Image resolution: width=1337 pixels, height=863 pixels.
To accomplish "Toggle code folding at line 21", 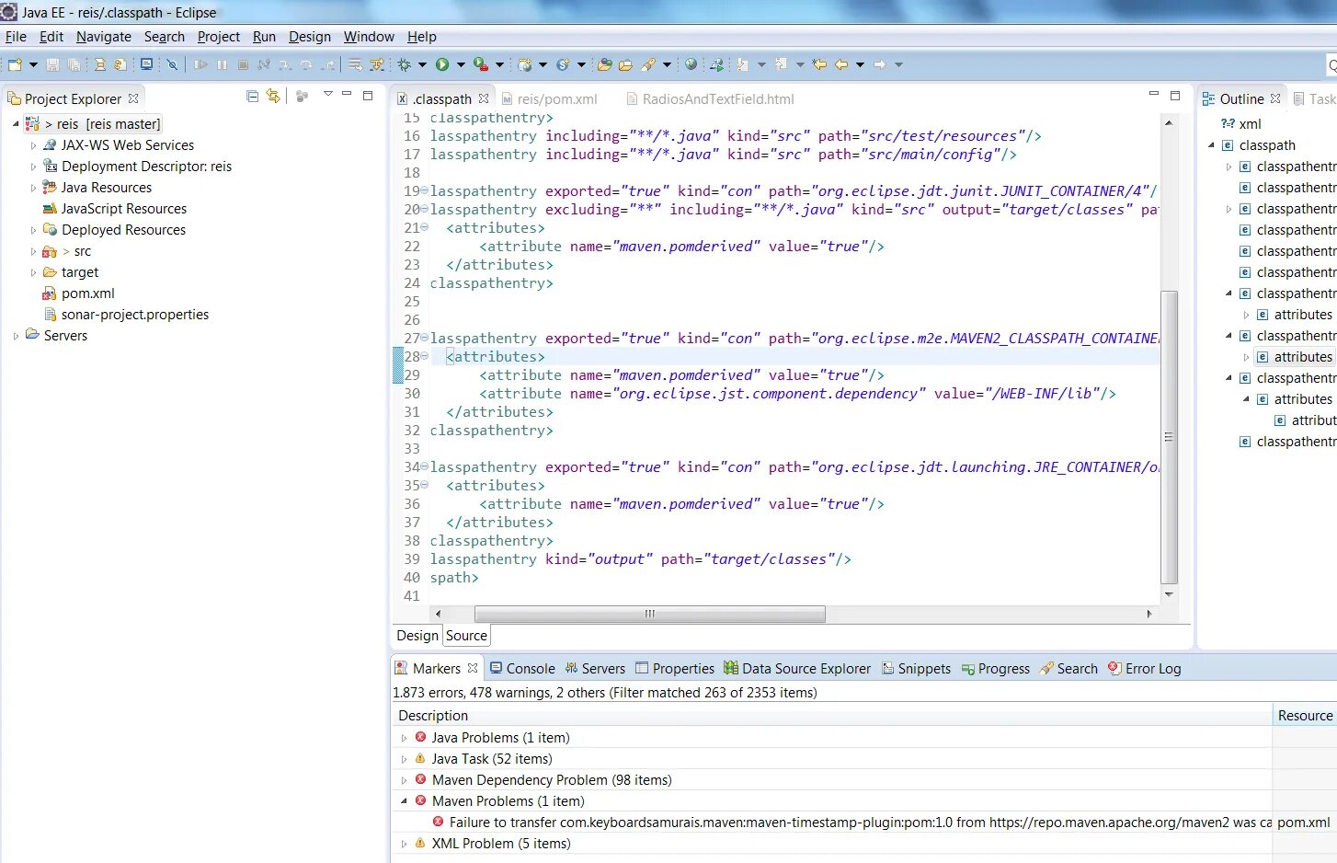I will [x=424, y=227].
